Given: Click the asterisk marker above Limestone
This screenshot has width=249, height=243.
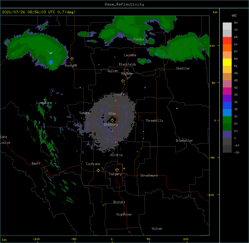Looking at the screenshot, I should [x=44, y=100].
